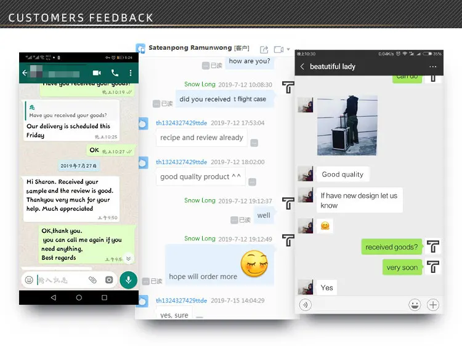The height and width of the screenshot is (346, 462).
Task: Tap 'Hi Sharon. Received your sample' message
Action: 71,199
